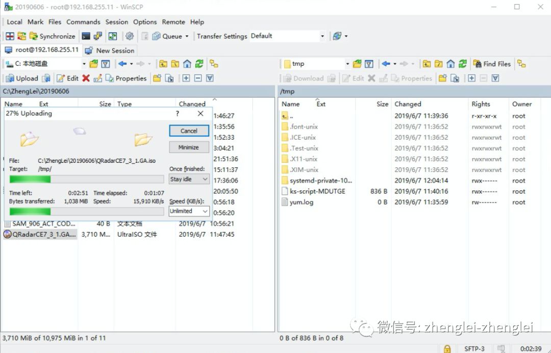This screenshot has height=353, width=551.
Task: Go to local home directory icon
Action: (x=187, y=64)
